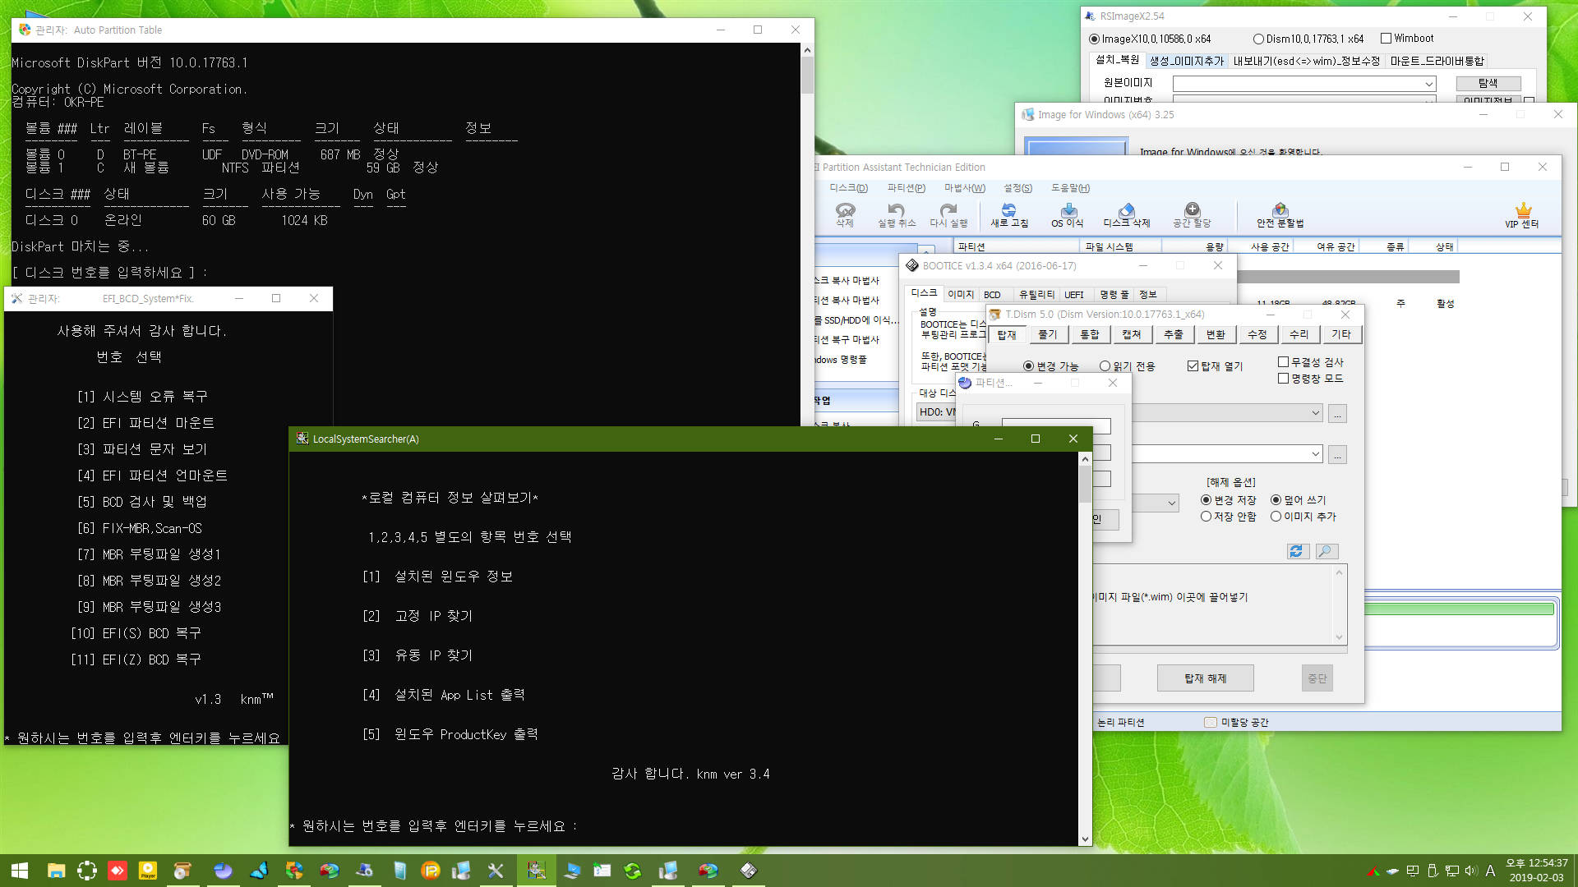Open the 마법사(W) menu in Partition Assistant
This screenshot has height=887, width=1578.
pos(964,188)
